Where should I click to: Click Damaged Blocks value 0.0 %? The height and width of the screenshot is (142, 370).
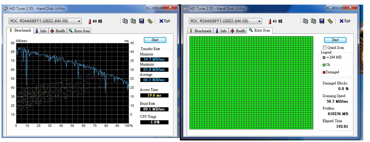point(343,89)
